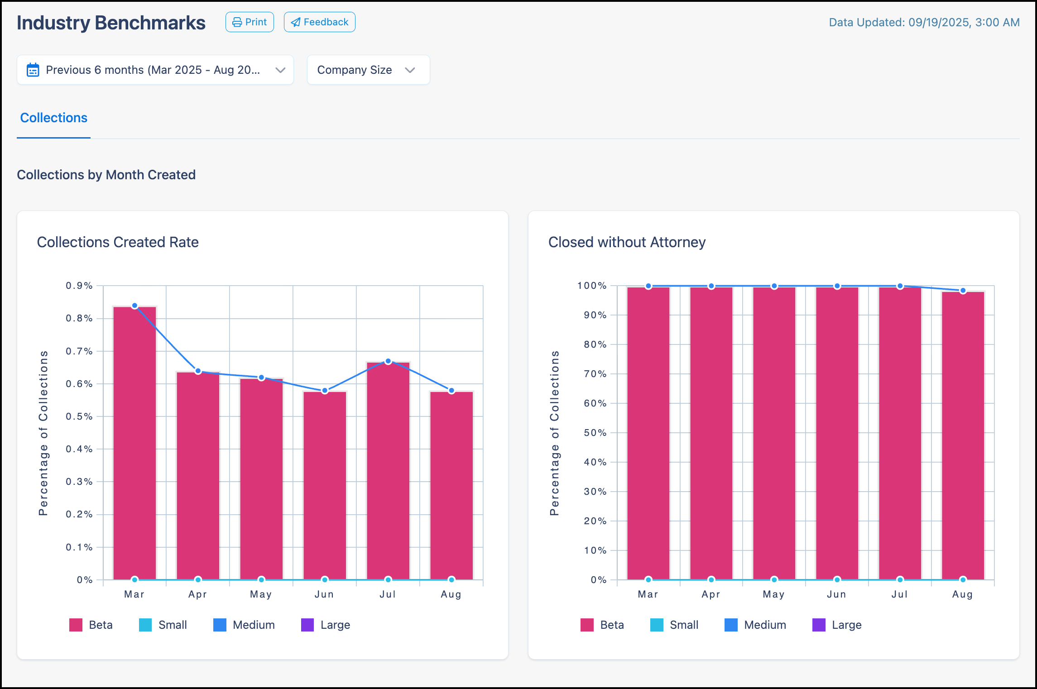
Task: Click the Large legend marker on Collections Created Rate
Action: click(x=307, y=625)
